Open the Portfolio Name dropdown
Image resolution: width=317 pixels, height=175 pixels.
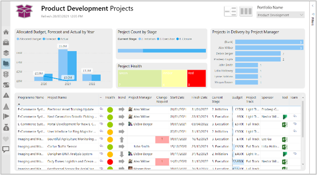pyautogui.click(x=281, y=15)
